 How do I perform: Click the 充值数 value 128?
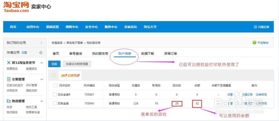coord(136,103)
